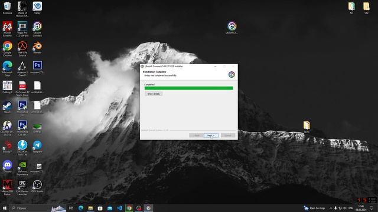Viewport: 378px width, 212px height.
Task: Select the green untitled model file icon
Action: pos(37,127)
